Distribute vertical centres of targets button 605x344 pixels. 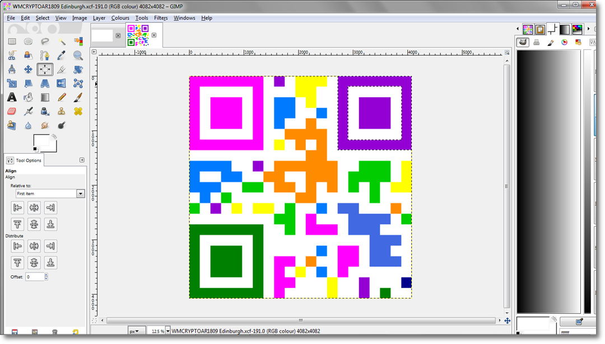(x=34, y=263)
